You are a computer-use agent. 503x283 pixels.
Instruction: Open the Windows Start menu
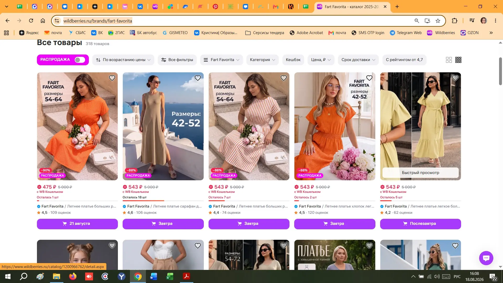coord(8,276)
